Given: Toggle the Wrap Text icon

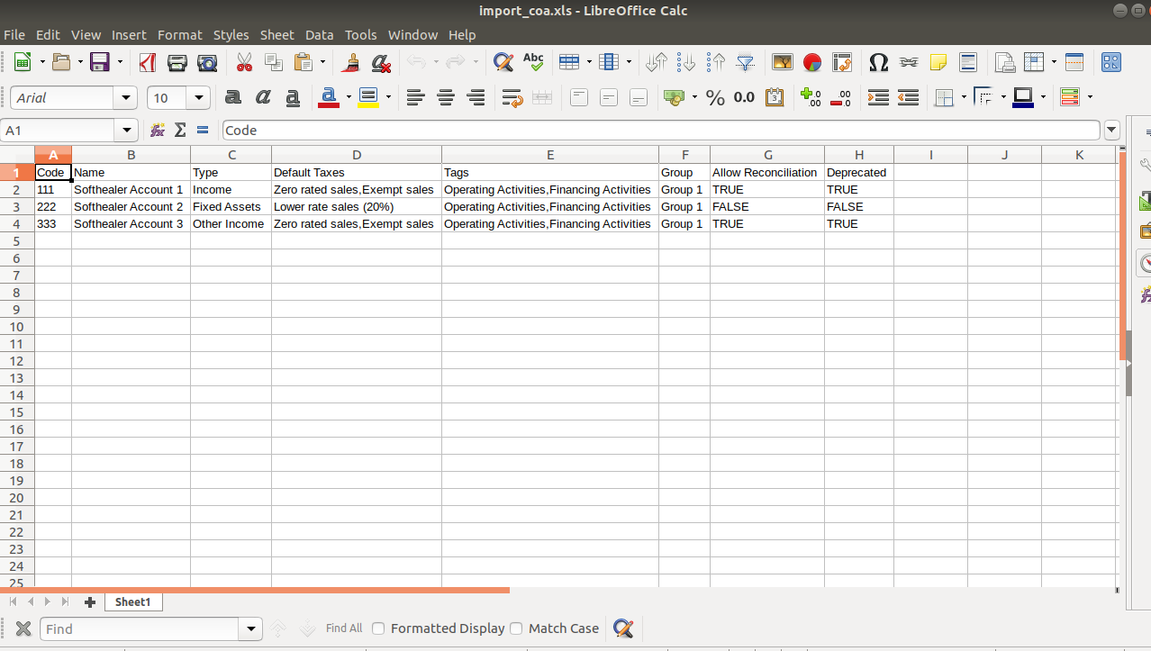Looking at the screenshot, I should point(512,97).
